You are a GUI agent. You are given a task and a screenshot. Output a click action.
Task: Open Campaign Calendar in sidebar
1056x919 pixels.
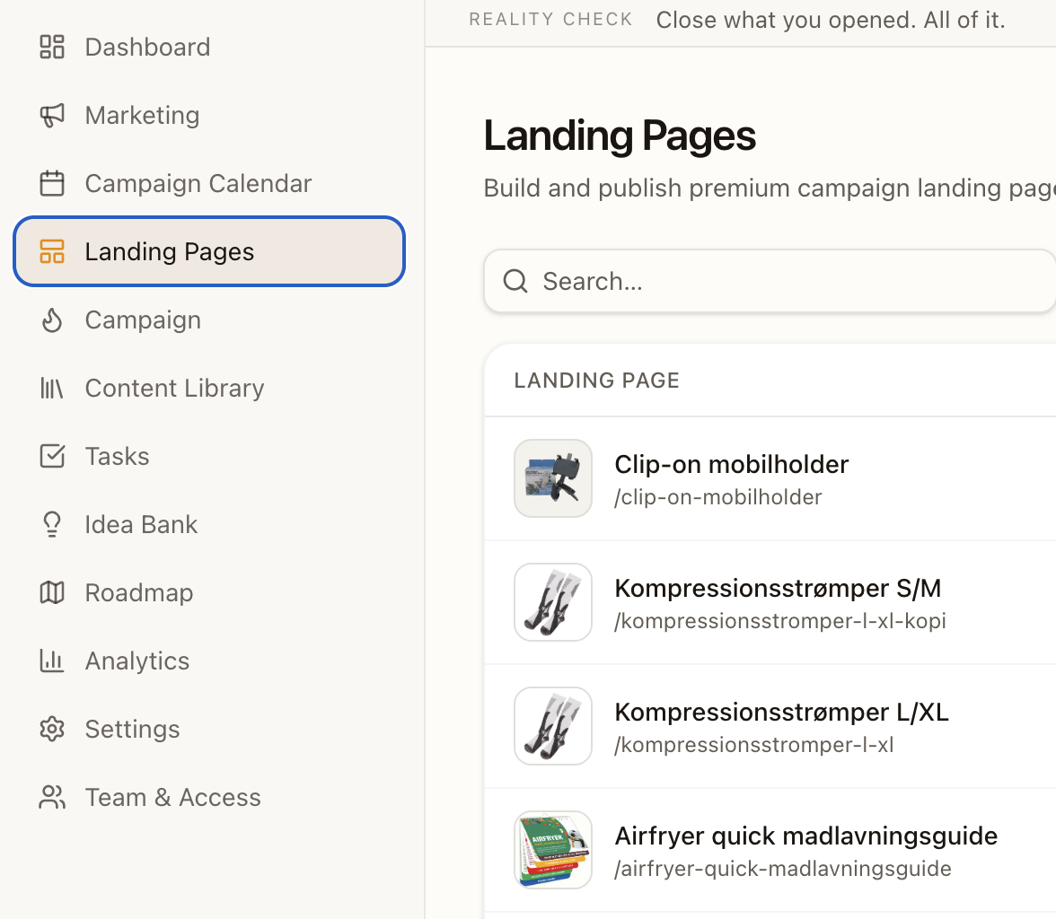209,183
